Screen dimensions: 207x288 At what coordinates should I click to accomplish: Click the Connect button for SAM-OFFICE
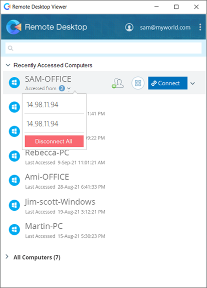[x=167, y=83]
